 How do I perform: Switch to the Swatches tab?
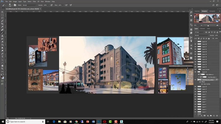point(197,11)
